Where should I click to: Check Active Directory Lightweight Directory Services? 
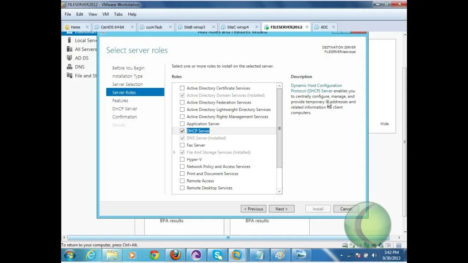182,110
